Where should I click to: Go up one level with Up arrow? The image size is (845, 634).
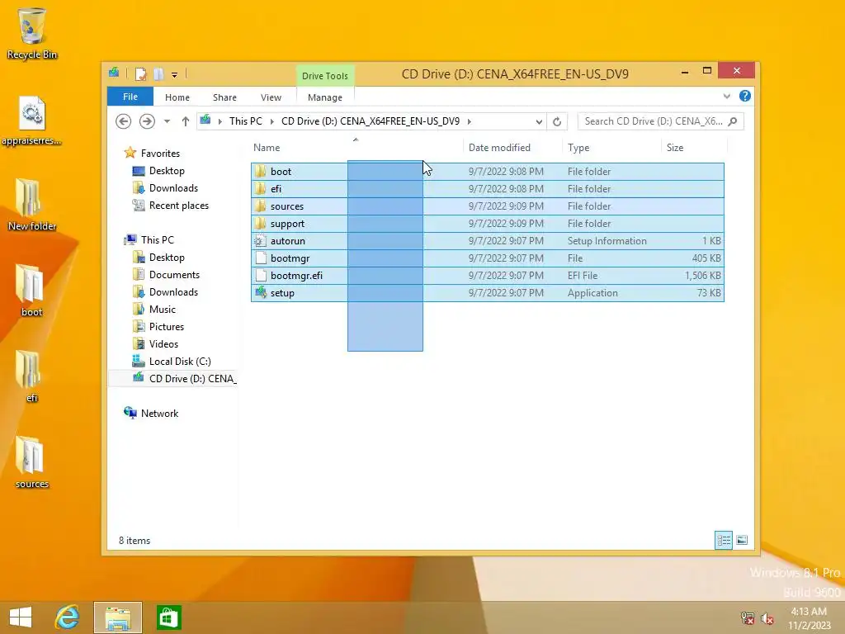click(x=186, y=121)
